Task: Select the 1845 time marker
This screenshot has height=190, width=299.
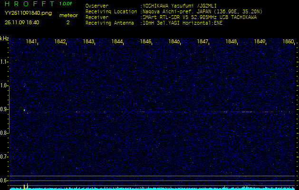Action: 145,42
